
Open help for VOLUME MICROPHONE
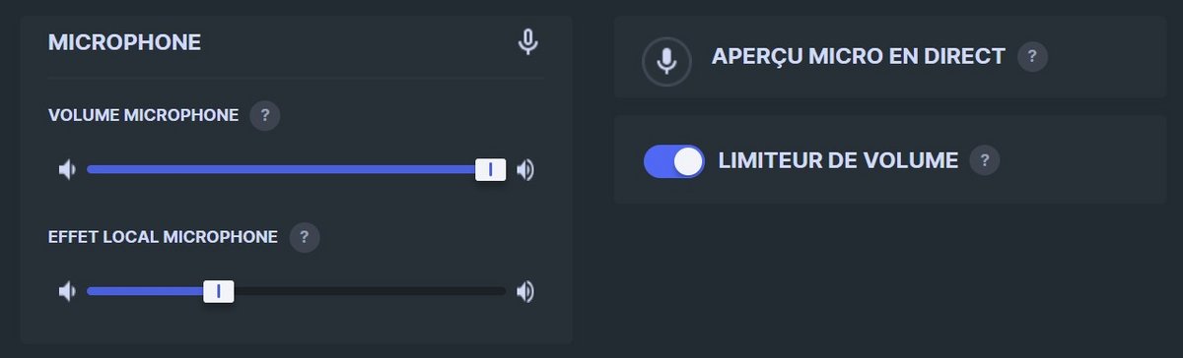coord(265,115)
